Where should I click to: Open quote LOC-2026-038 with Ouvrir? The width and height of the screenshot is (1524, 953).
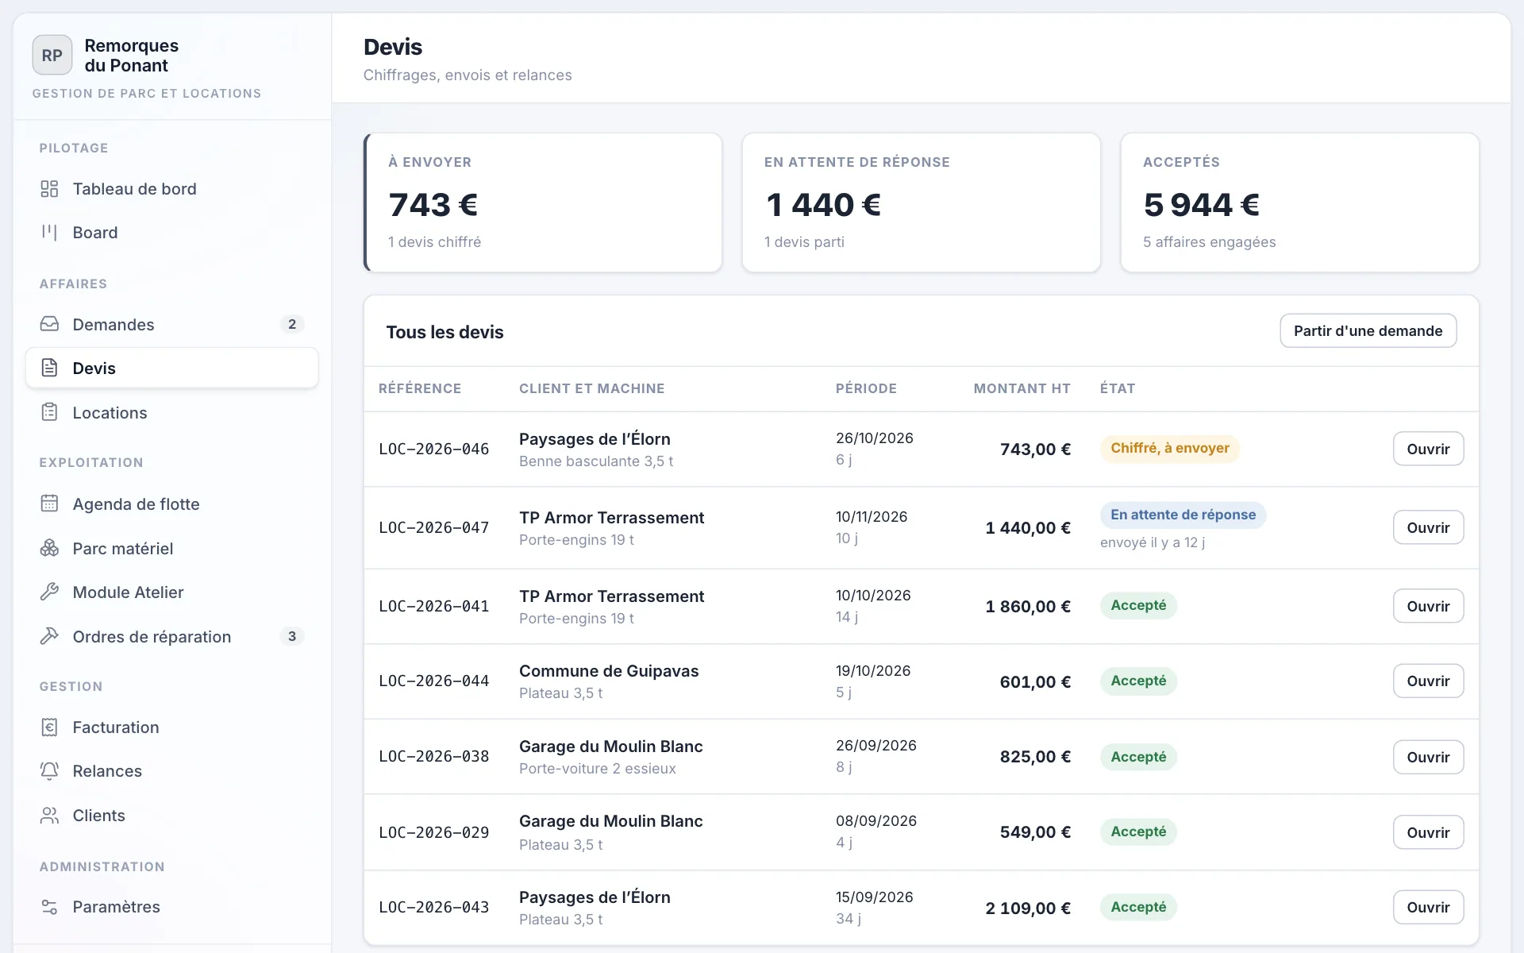[x=1428, y=757]
